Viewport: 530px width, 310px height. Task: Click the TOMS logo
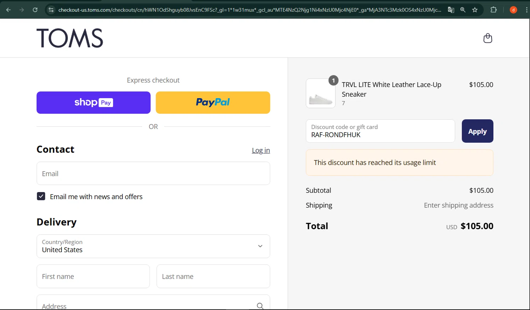click(x=70, y=38)
